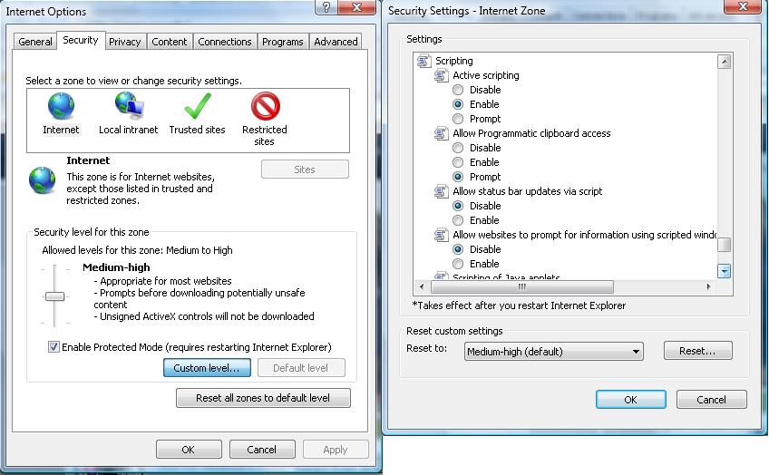This screenshot has width=769, height=475.
Task: Close the Security Settings window
Action: 743,6
